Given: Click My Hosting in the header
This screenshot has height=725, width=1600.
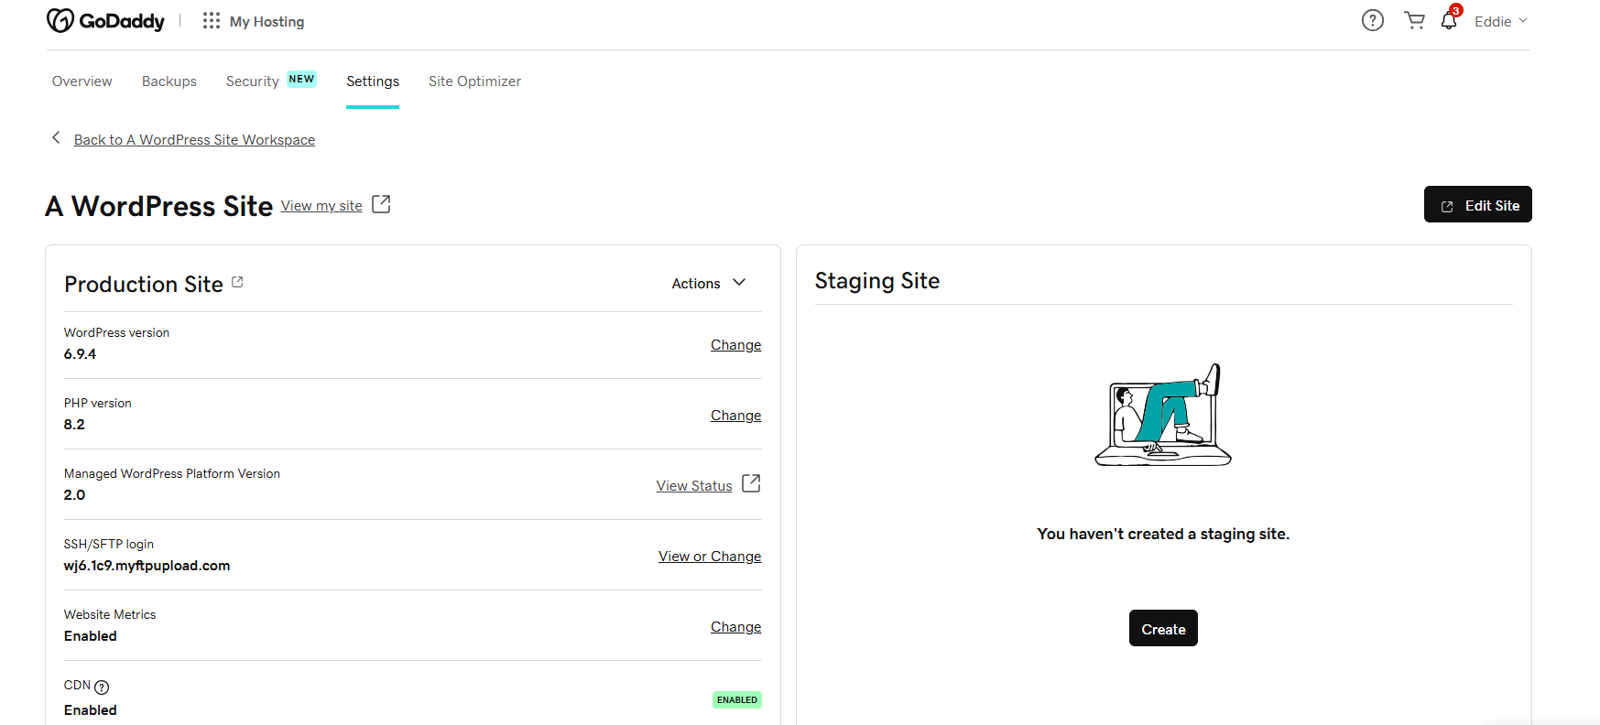Looking at the screenshot, I should coord(267,21).
